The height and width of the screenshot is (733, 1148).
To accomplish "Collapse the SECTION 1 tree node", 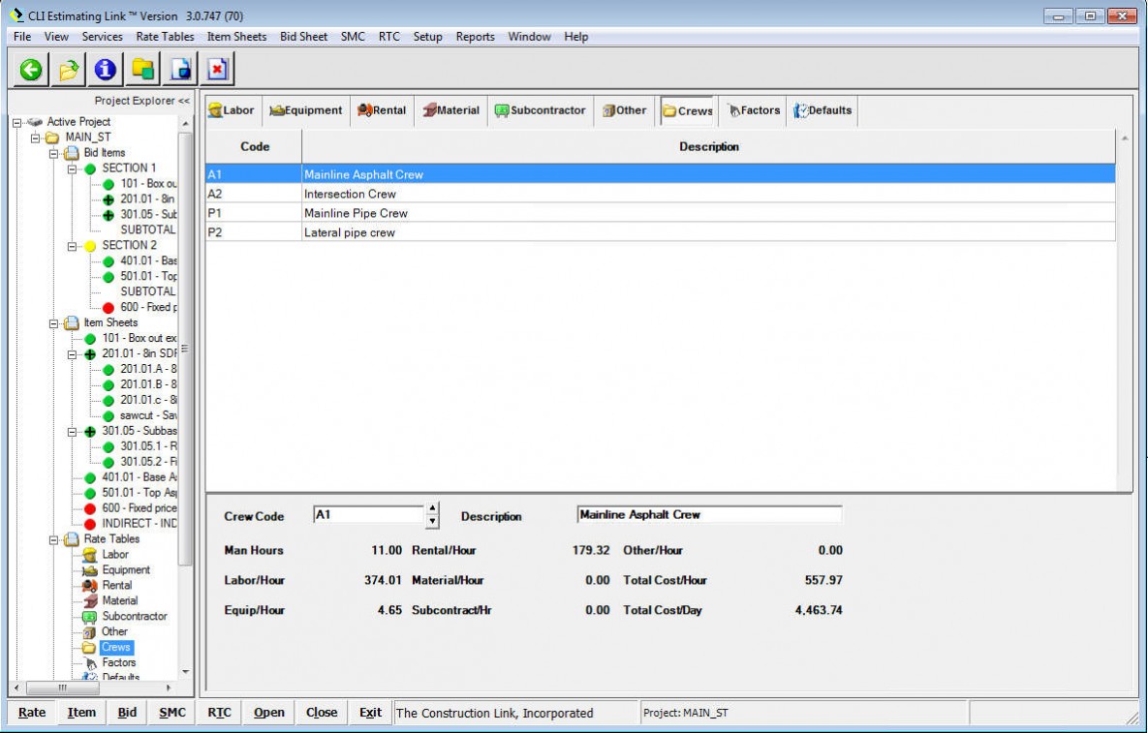I will point(72,169).
